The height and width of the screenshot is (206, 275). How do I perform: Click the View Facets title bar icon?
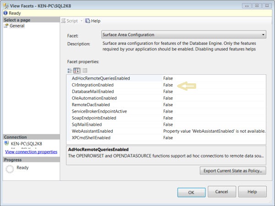click(x=6, y=6)
